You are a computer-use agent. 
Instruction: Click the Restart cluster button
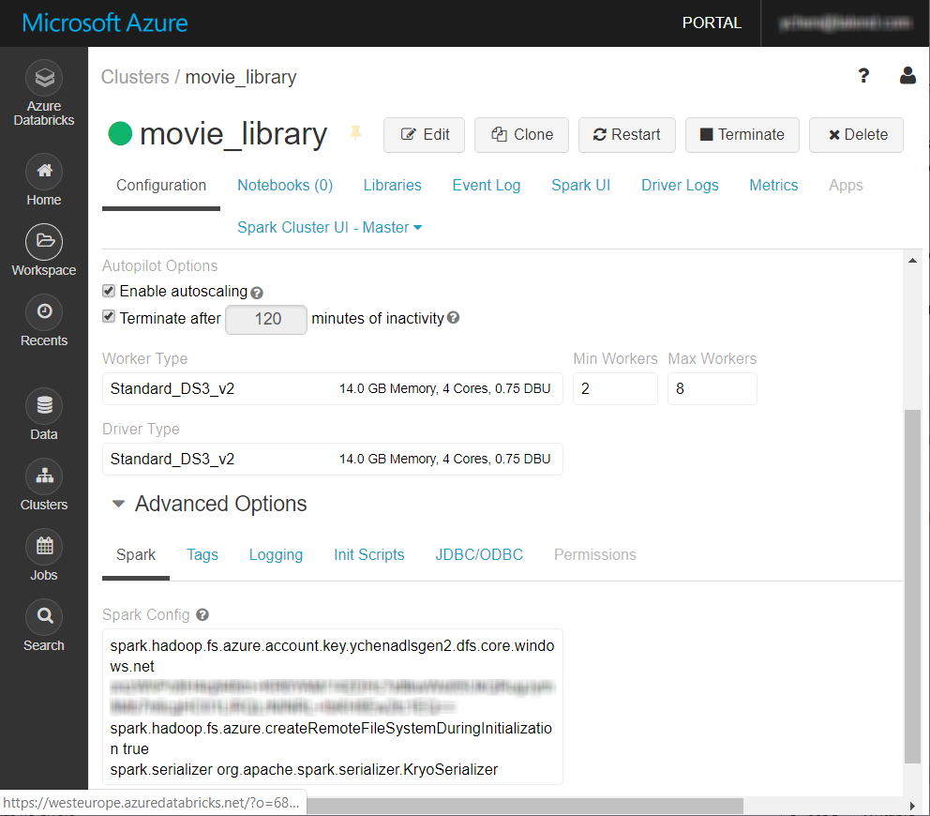[x=627, y=135]
